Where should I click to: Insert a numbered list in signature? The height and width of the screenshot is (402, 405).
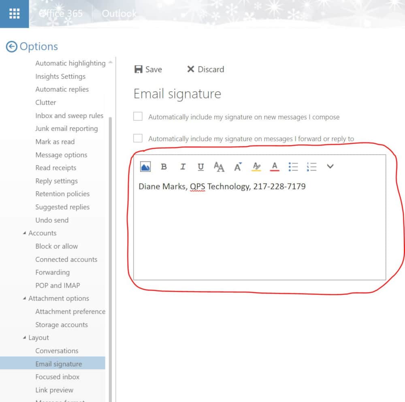coord(311,166)
